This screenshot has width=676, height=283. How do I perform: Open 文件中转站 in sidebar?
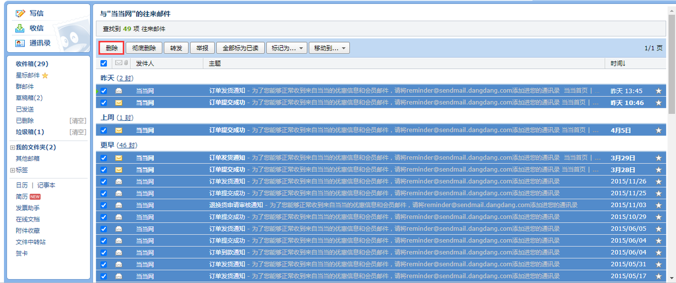(30, 242)
